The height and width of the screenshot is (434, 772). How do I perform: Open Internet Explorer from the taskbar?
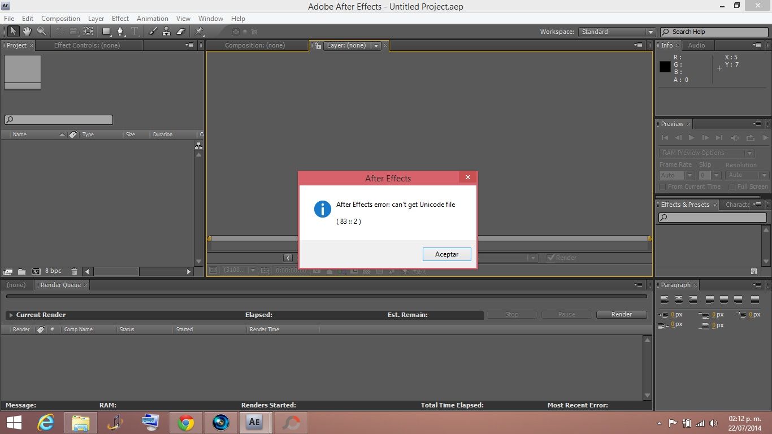(46, 423)
